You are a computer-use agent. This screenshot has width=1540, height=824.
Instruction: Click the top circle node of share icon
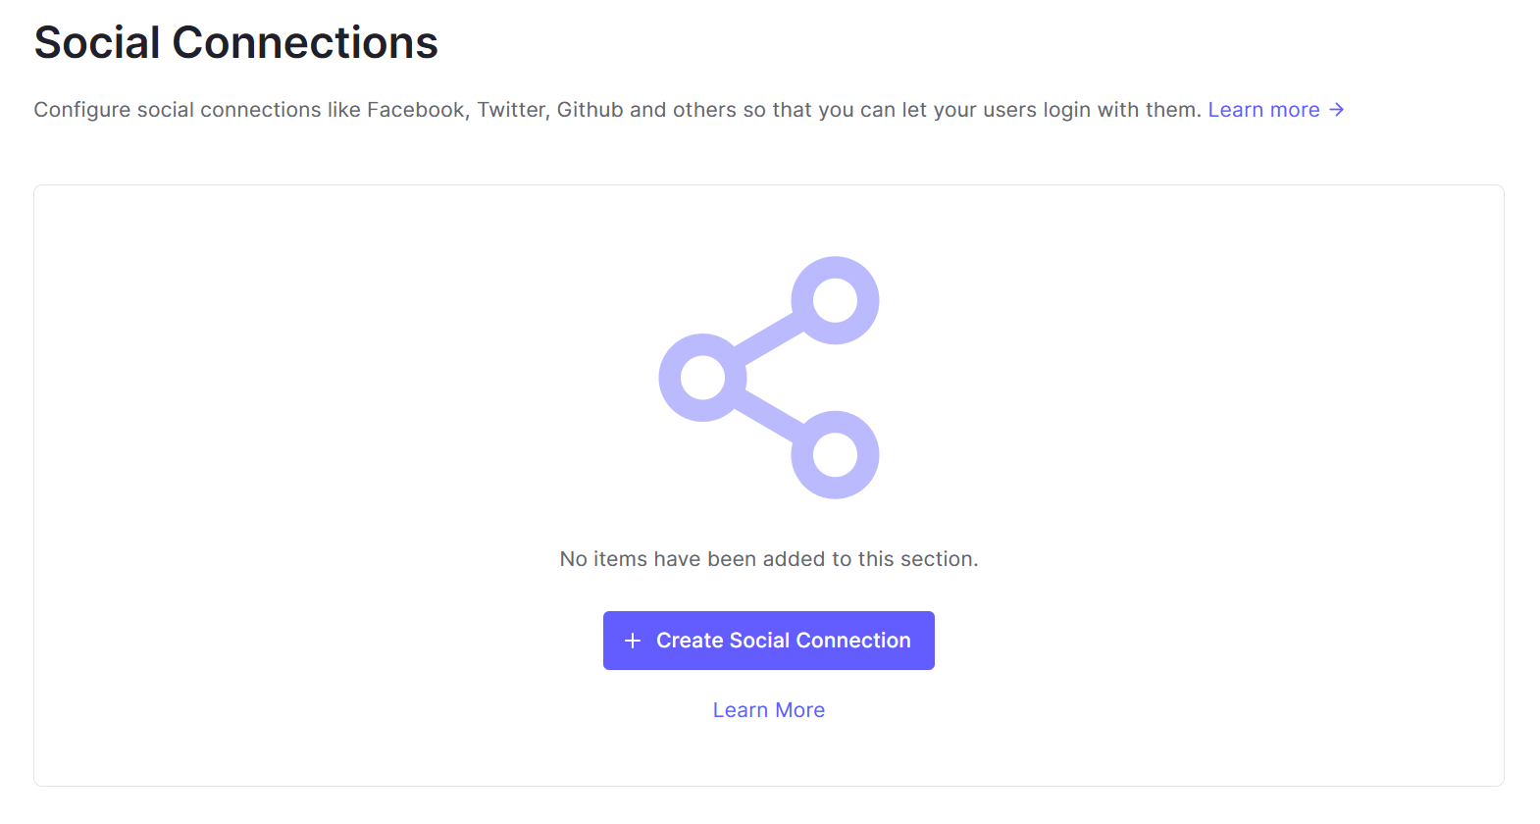point(835,300)
